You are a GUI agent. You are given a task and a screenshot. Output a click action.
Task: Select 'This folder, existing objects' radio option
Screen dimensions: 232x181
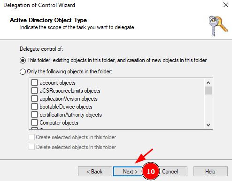click(23, 60)
